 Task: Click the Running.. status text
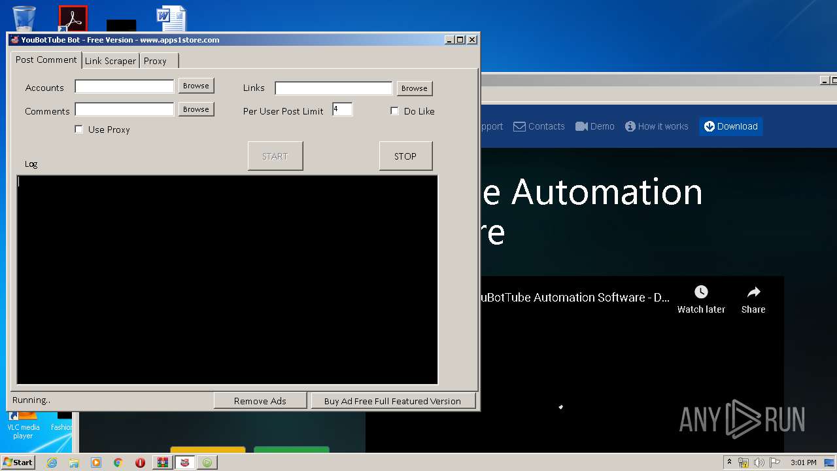(31, 400)
